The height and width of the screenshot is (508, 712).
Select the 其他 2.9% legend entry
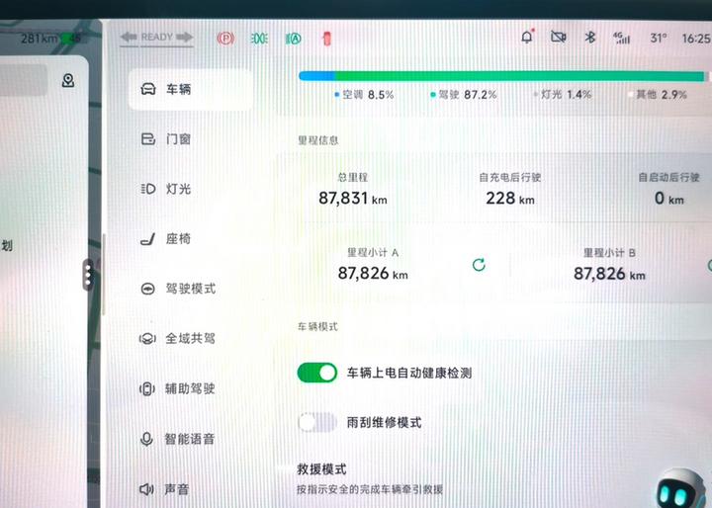(658, 95)
